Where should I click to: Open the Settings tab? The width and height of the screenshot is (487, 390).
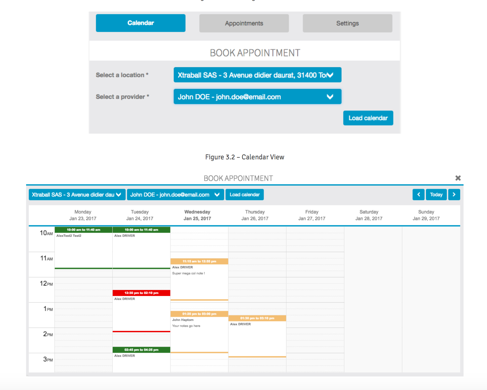(347, 23)
